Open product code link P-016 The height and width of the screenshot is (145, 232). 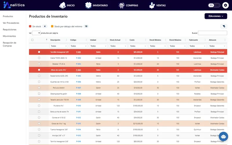[78, 142]
